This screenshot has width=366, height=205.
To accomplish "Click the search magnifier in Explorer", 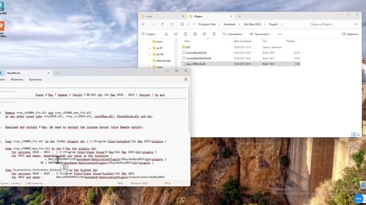I will click(x=356, y=24).
